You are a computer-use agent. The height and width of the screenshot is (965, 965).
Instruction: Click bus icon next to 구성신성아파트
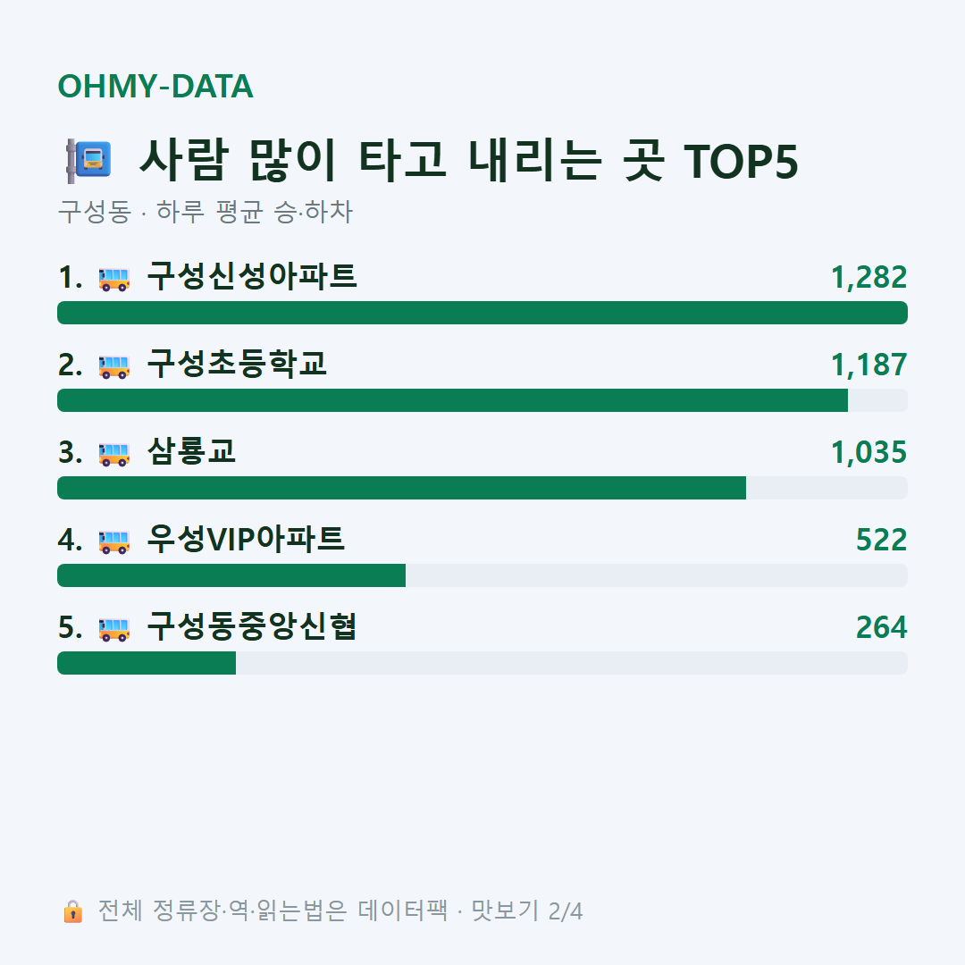pyautogui.click(x=113, y=279)
